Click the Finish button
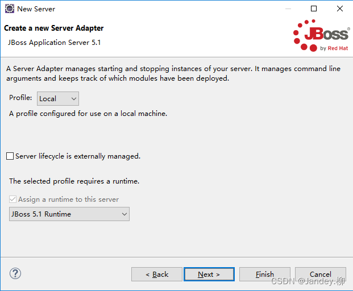 tap(265, 275)
